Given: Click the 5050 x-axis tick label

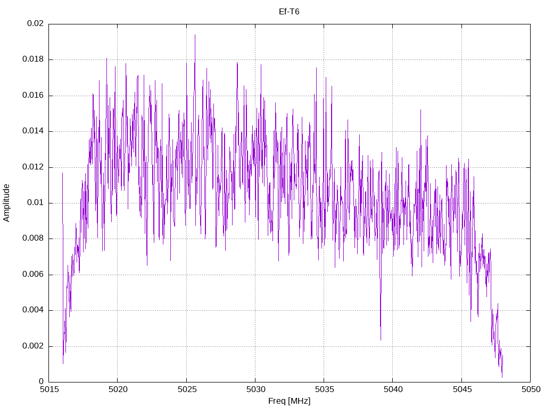Looking at the screenshot, I should tap(531, 389).
